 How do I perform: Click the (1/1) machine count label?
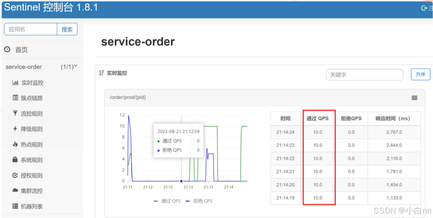pyautogui.click(x=67, y=67)
